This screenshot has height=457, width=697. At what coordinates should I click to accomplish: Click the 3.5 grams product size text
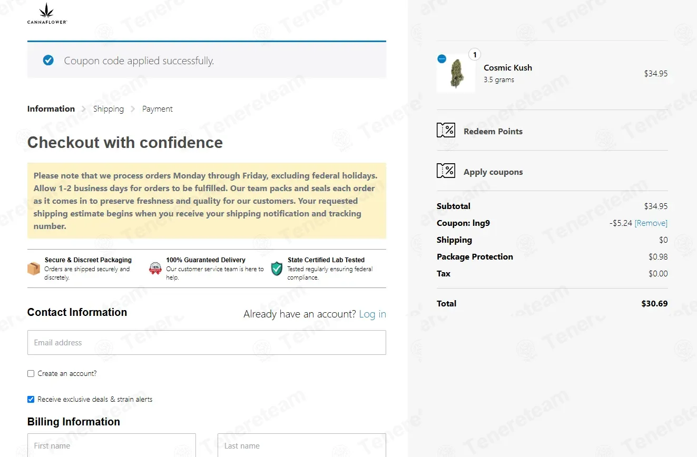click(499, 80)
